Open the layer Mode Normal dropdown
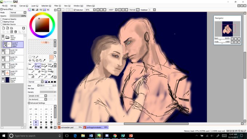The height and width of the screenshot is (139, 247). 18,12
